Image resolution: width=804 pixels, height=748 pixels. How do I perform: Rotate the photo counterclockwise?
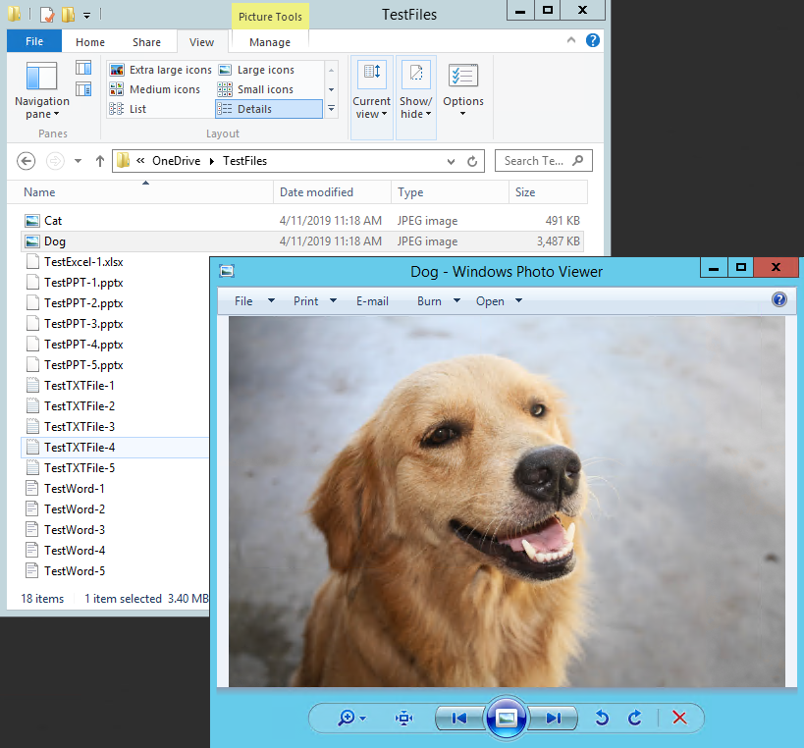602,719
